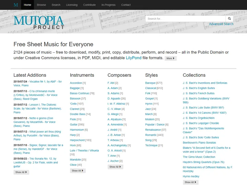Open Signor, Signor, lasciate far a me
The height and width of the screenshot is (185, 247).
pos(38,149)
